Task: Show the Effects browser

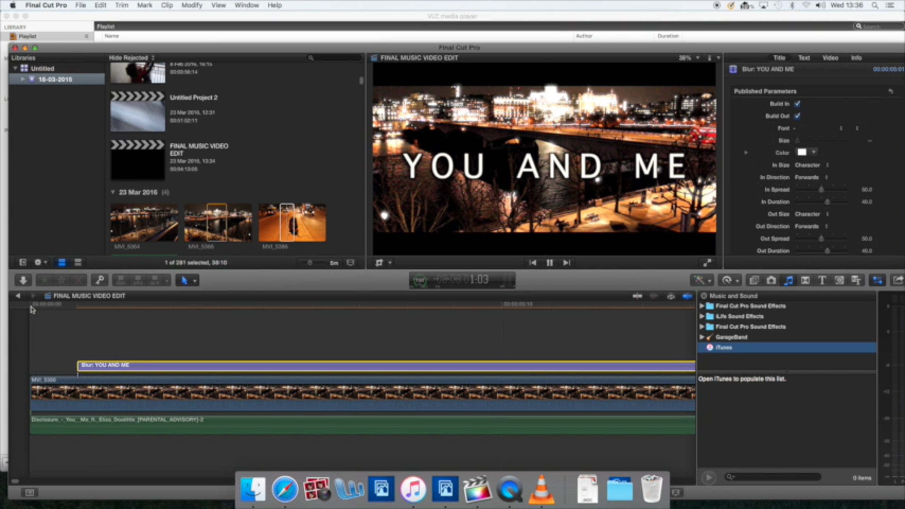Action: coord(754,280)
